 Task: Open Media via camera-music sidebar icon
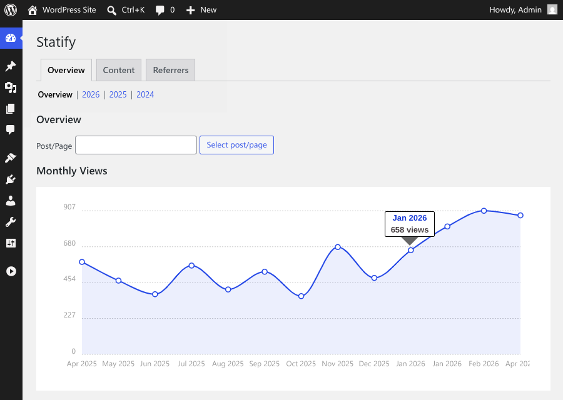(11, 87)
